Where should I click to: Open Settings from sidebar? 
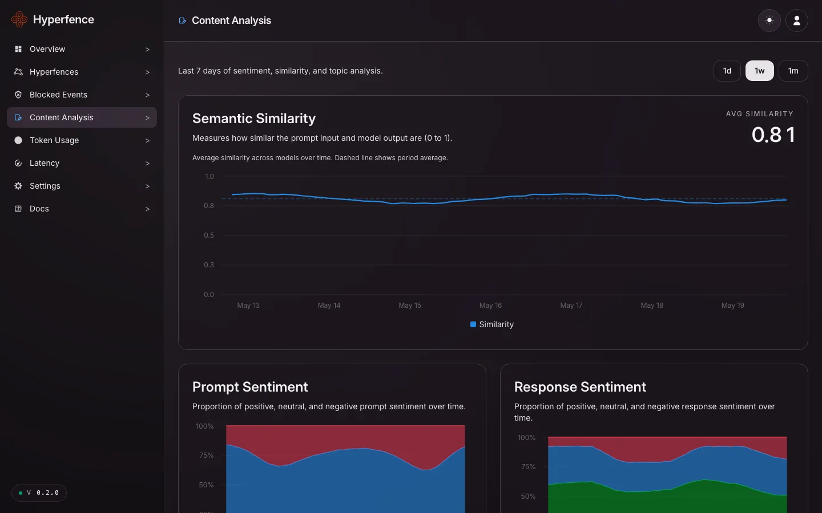(82, 186)
